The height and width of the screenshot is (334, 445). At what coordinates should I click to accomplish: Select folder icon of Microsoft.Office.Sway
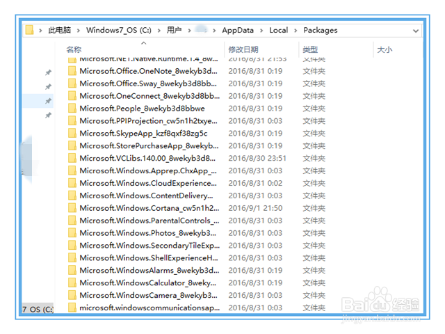72,83
